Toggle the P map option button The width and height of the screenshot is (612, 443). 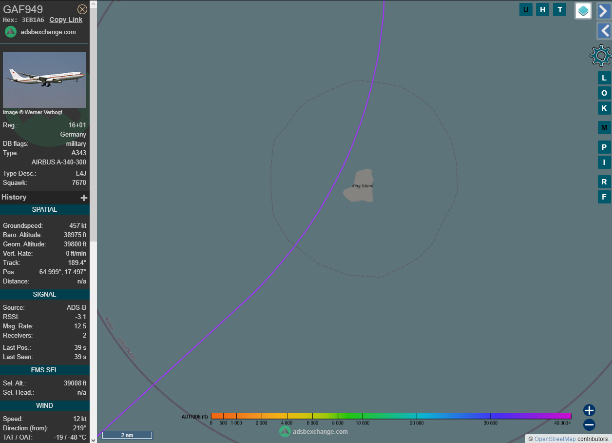pos(604,147)
